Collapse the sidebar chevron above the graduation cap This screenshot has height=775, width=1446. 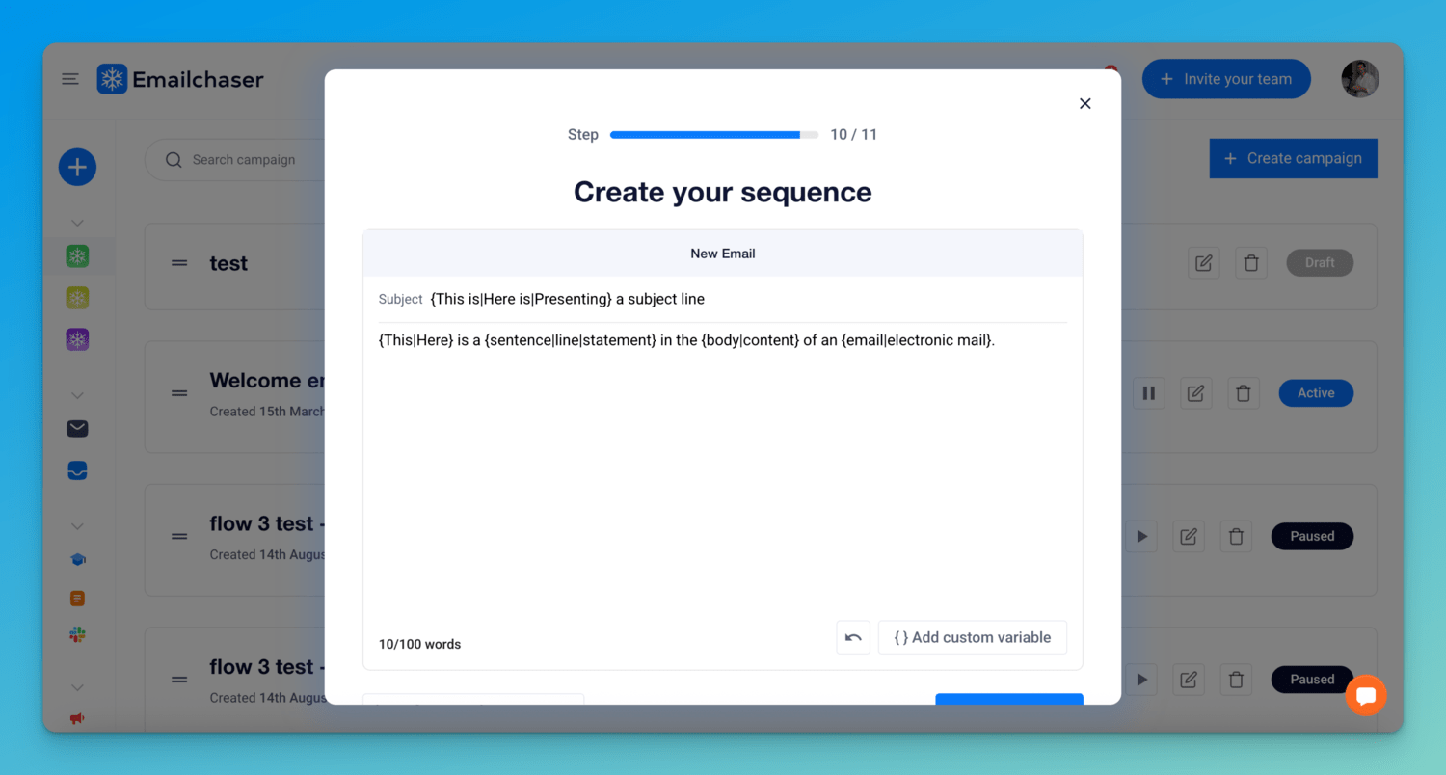click(x=77, y=526)
